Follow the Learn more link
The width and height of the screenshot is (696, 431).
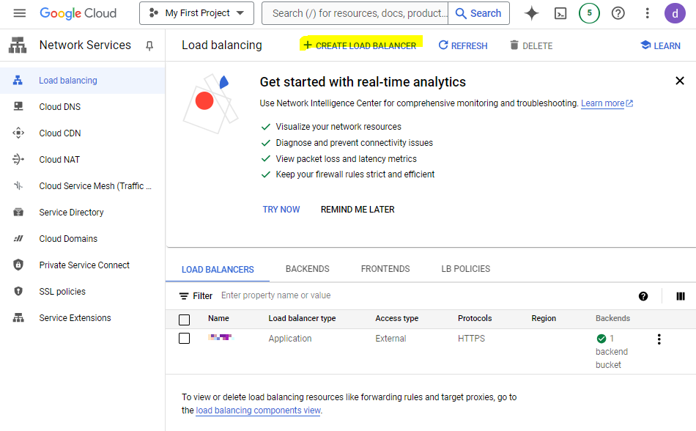click(607, 103)
